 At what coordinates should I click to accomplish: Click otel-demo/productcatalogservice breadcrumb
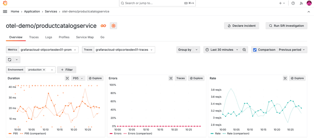[86, 12]
